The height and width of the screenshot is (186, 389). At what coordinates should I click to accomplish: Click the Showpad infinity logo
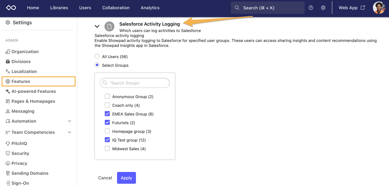[x=11, y=8]
